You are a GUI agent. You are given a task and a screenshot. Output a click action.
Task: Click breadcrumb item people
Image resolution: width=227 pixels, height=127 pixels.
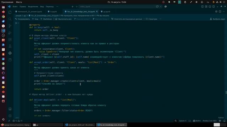(18, 16)
